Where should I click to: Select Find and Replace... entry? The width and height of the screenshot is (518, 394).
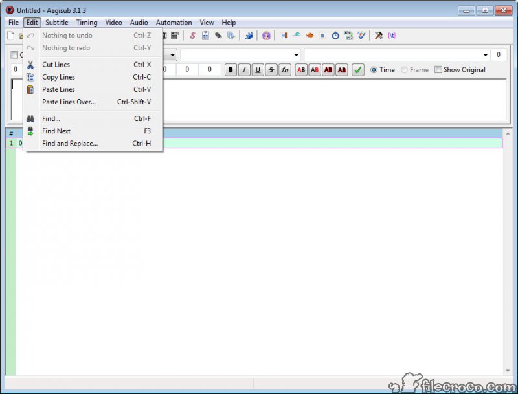click(93, 144)
